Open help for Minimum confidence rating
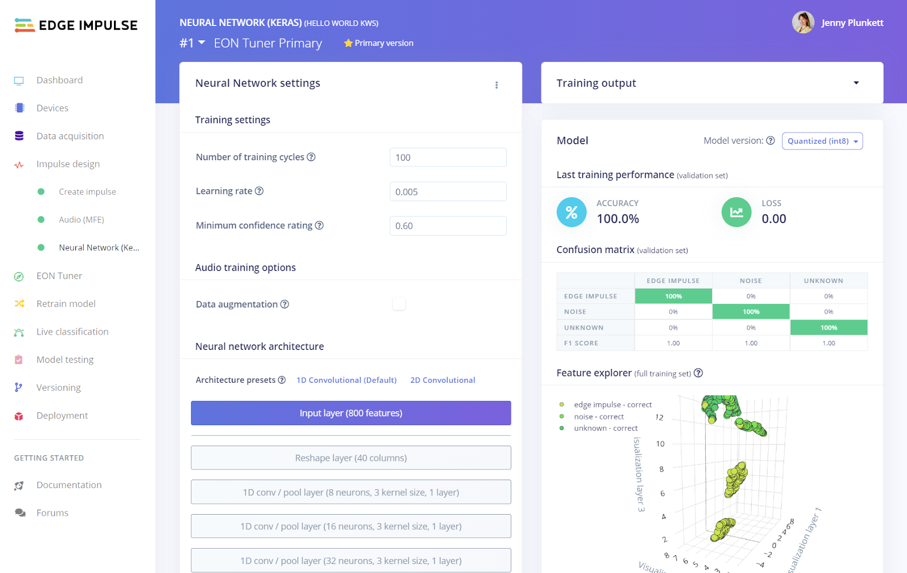Viewport: 907px width, 573px height. [x=319, y=225]
